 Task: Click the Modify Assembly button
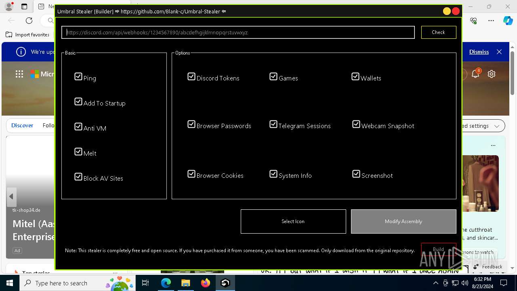tap(404, 221)
